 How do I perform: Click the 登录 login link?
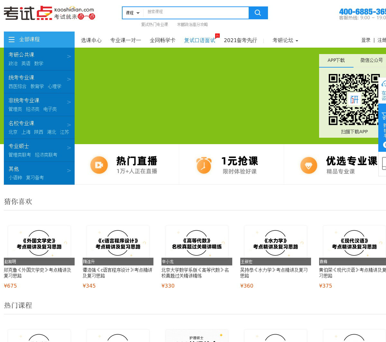pos(366,40)
